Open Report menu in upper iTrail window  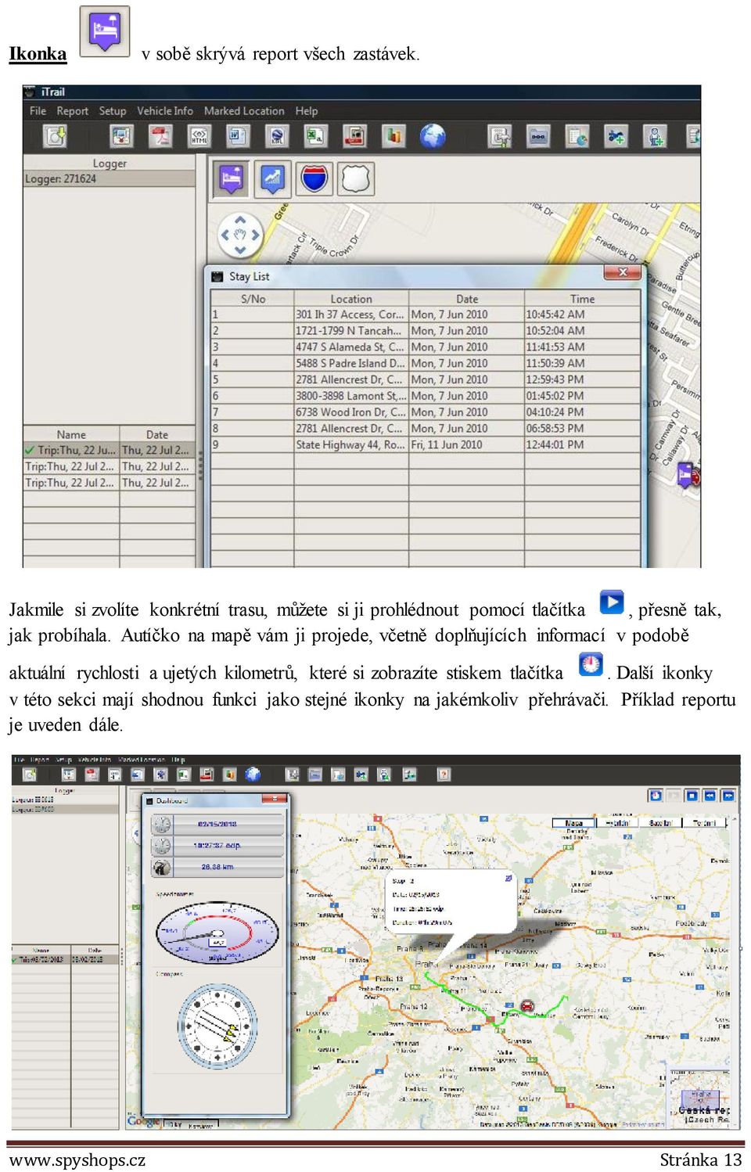point(72,111)
